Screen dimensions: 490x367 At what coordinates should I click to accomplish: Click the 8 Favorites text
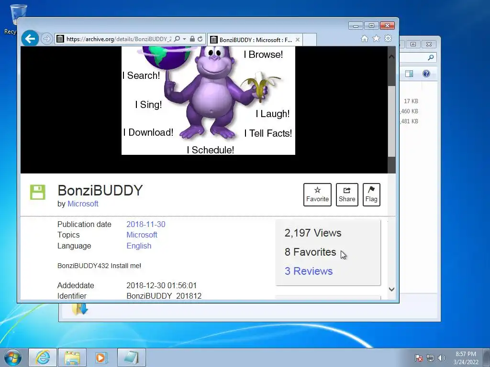pyautogui.click(x=310, y=252)
